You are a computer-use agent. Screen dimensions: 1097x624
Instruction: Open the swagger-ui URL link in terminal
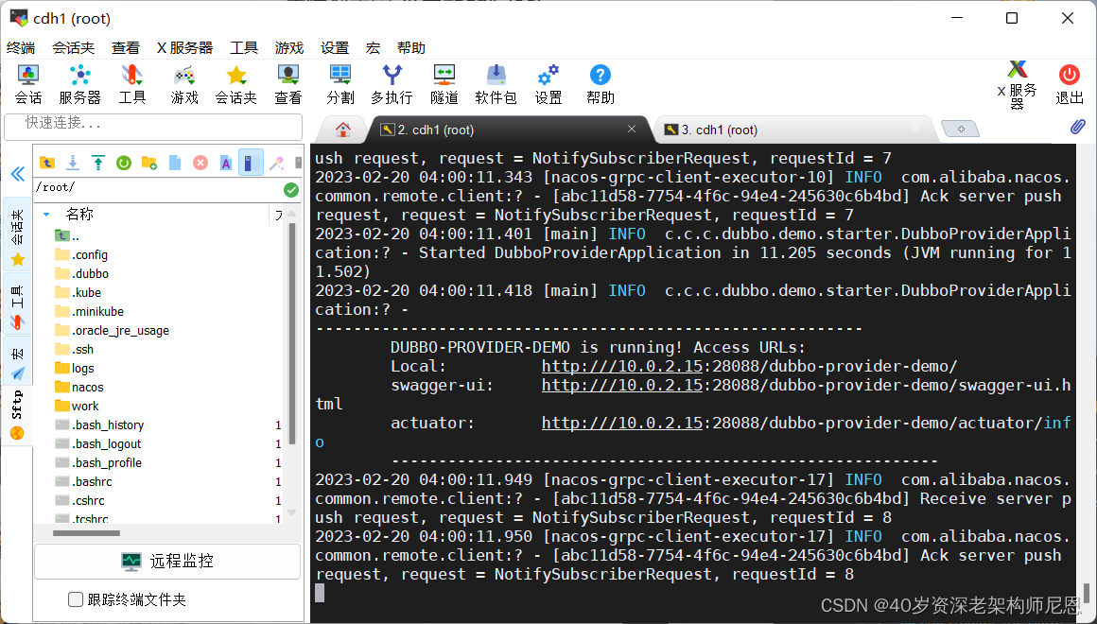pyautogui.click(x=622, y=386)
